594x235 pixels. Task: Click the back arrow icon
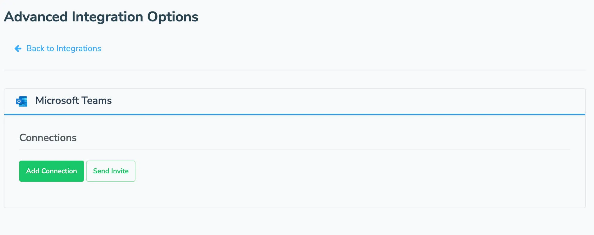click(18, 49)
